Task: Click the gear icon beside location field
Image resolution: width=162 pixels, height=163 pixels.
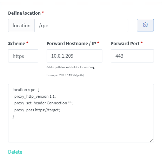Action: pos(145,25)
